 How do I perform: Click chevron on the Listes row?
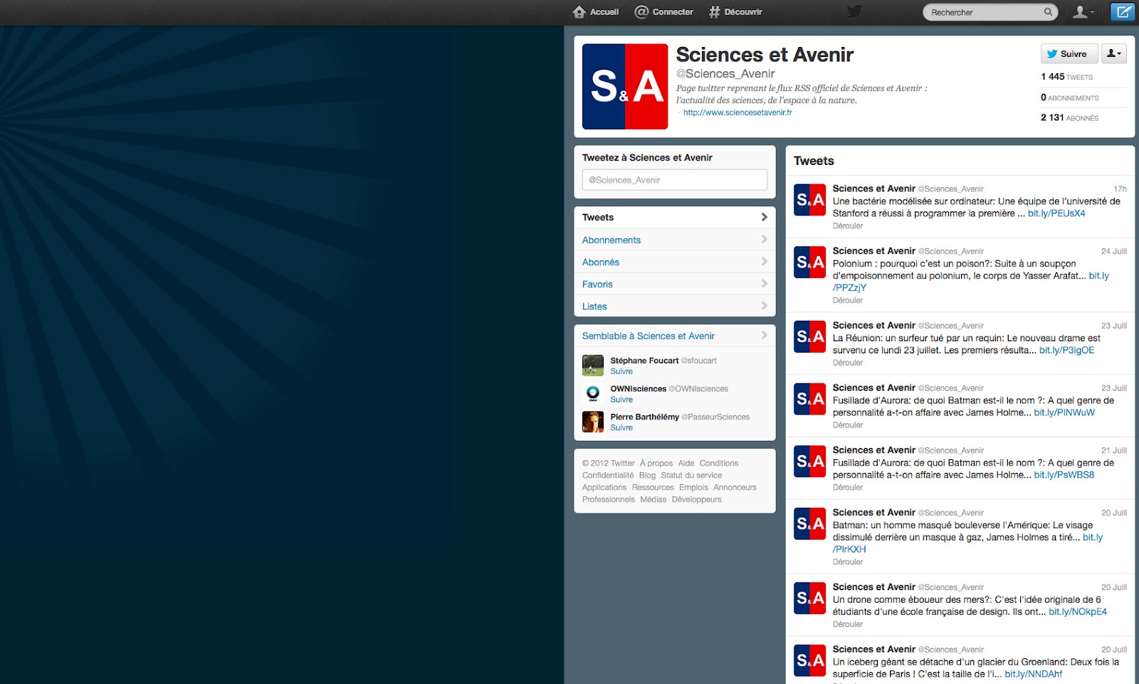click(x=764, y=306)
